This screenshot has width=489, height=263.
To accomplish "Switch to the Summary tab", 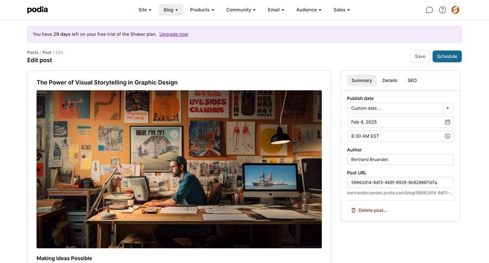I will (361, 80).
